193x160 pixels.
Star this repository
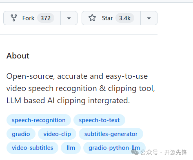click(111, 18)
